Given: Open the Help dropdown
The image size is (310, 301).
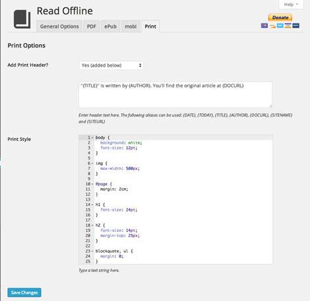Looking at the screenshot, I should [291, 5].
